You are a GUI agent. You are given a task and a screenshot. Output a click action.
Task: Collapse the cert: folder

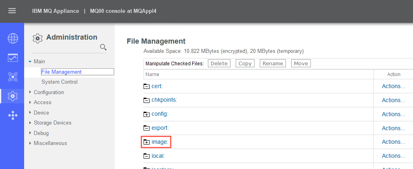tap(146, 87)
